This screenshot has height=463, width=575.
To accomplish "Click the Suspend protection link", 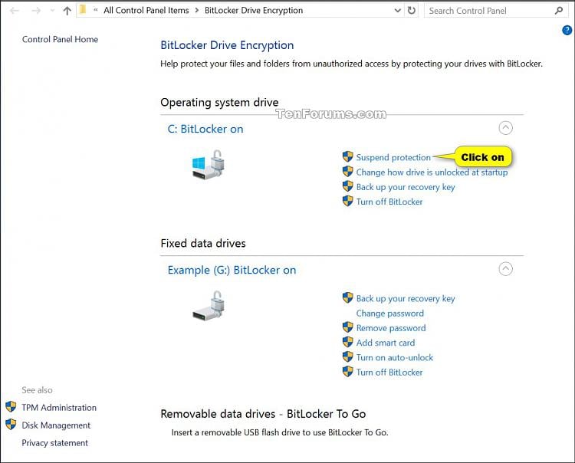I will click(x=393, y=157).
